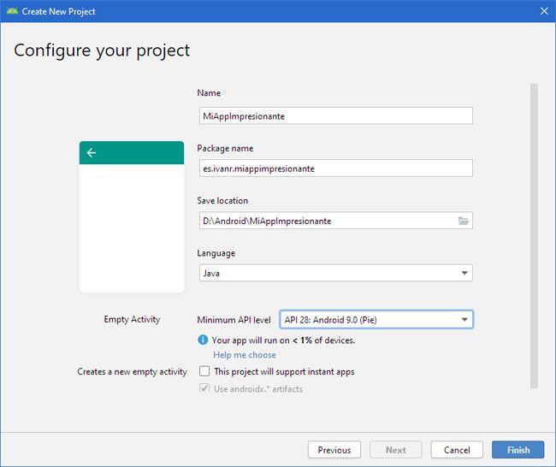Viewport: 556px width, 467px height.
Task: Click the disabled Next button
Action: [x=396, y=450]
